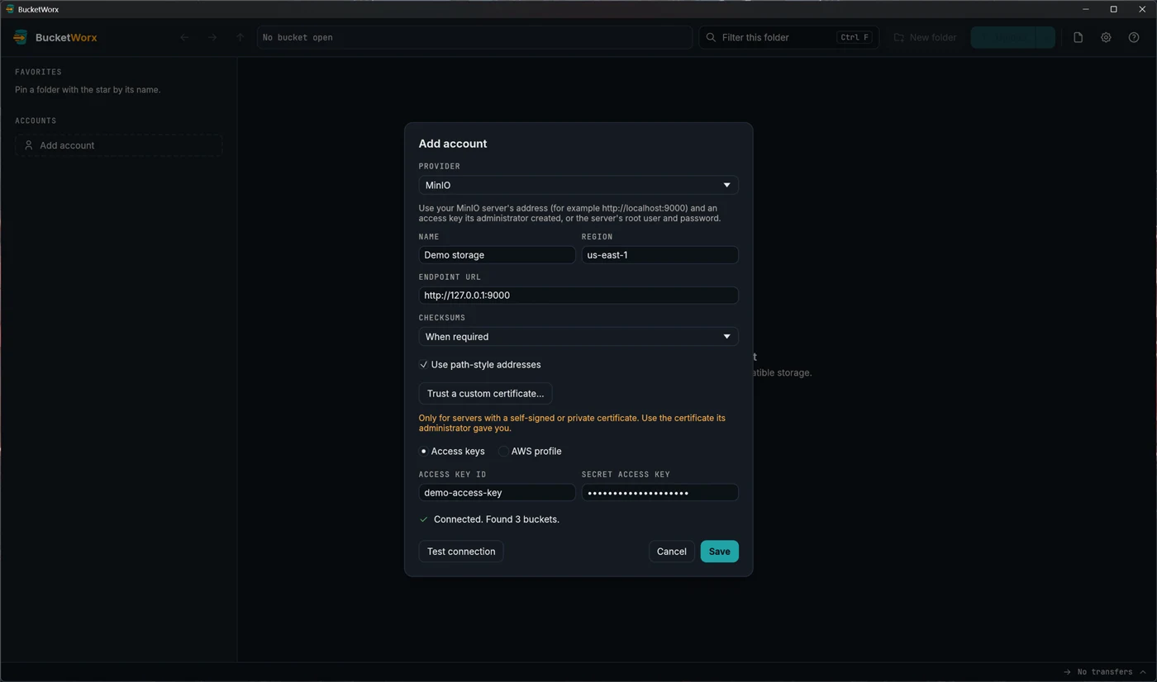Maximize the BucketWorx window
This screenshot has width=1157, height=682.
pyautogui.click(x=1113, y=9)
